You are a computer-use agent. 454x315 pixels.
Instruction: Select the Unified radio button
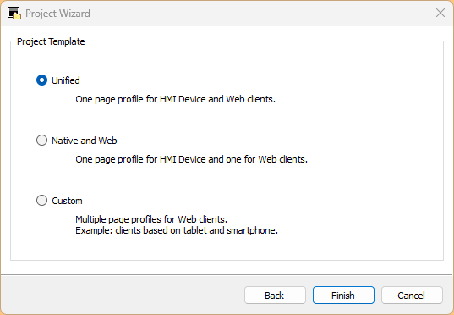click(x=41, y=80)
